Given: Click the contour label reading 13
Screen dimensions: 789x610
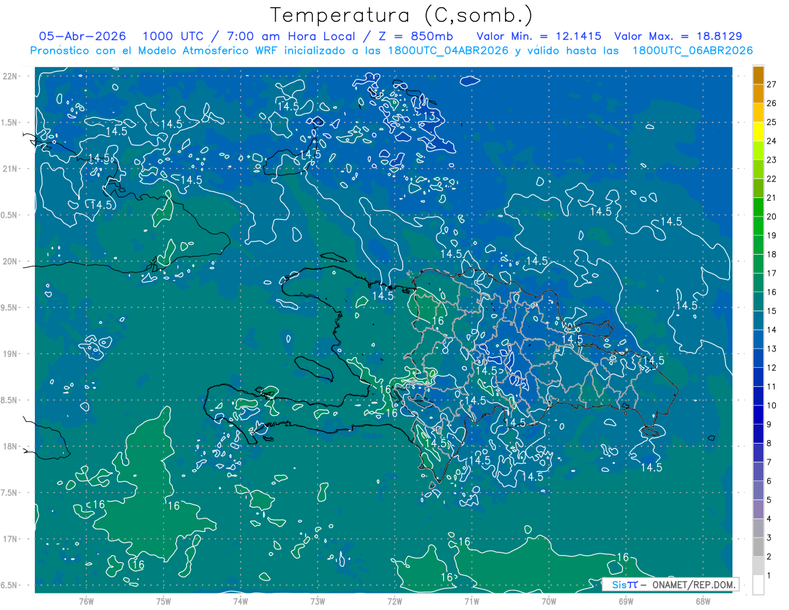Looking at the screenshot, I should (x=429, y=116).
